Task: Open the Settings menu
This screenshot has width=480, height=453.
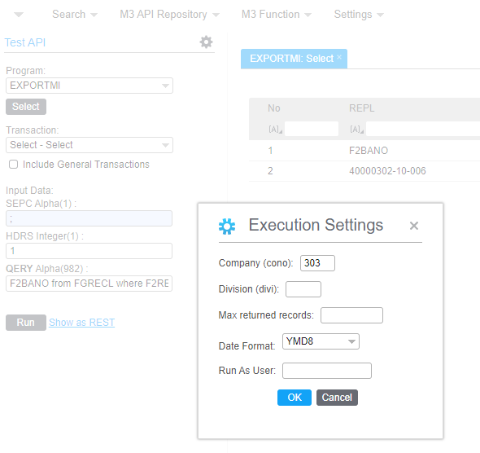Action: [x=359, y=15]
